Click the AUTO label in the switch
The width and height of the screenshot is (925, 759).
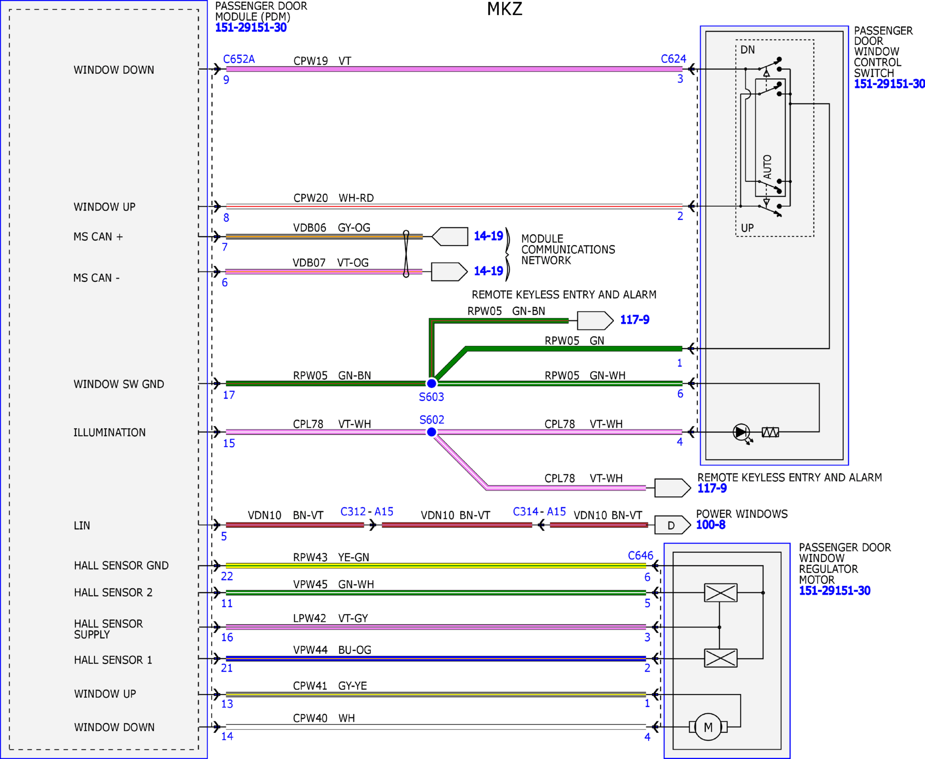[x=767, y=167]
